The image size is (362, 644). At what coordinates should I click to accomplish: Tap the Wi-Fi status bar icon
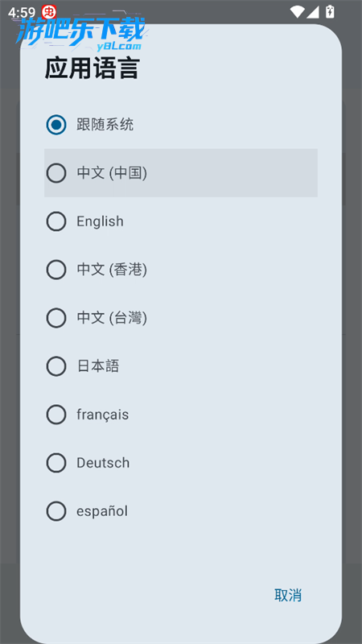(297, 11)
